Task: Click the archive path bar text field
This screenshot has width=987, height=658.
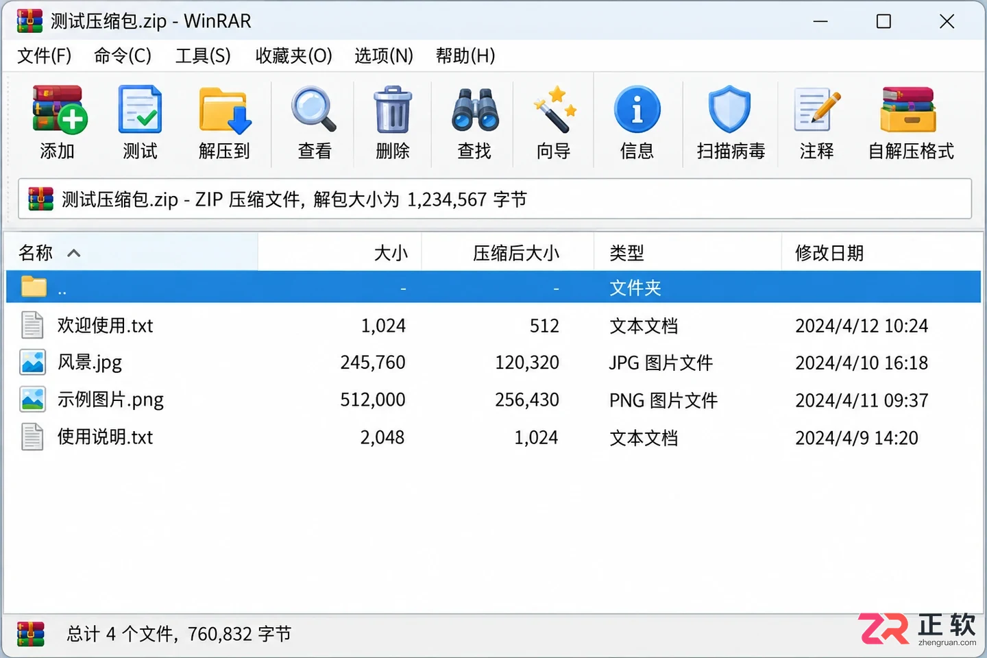Action: [495, 199]
